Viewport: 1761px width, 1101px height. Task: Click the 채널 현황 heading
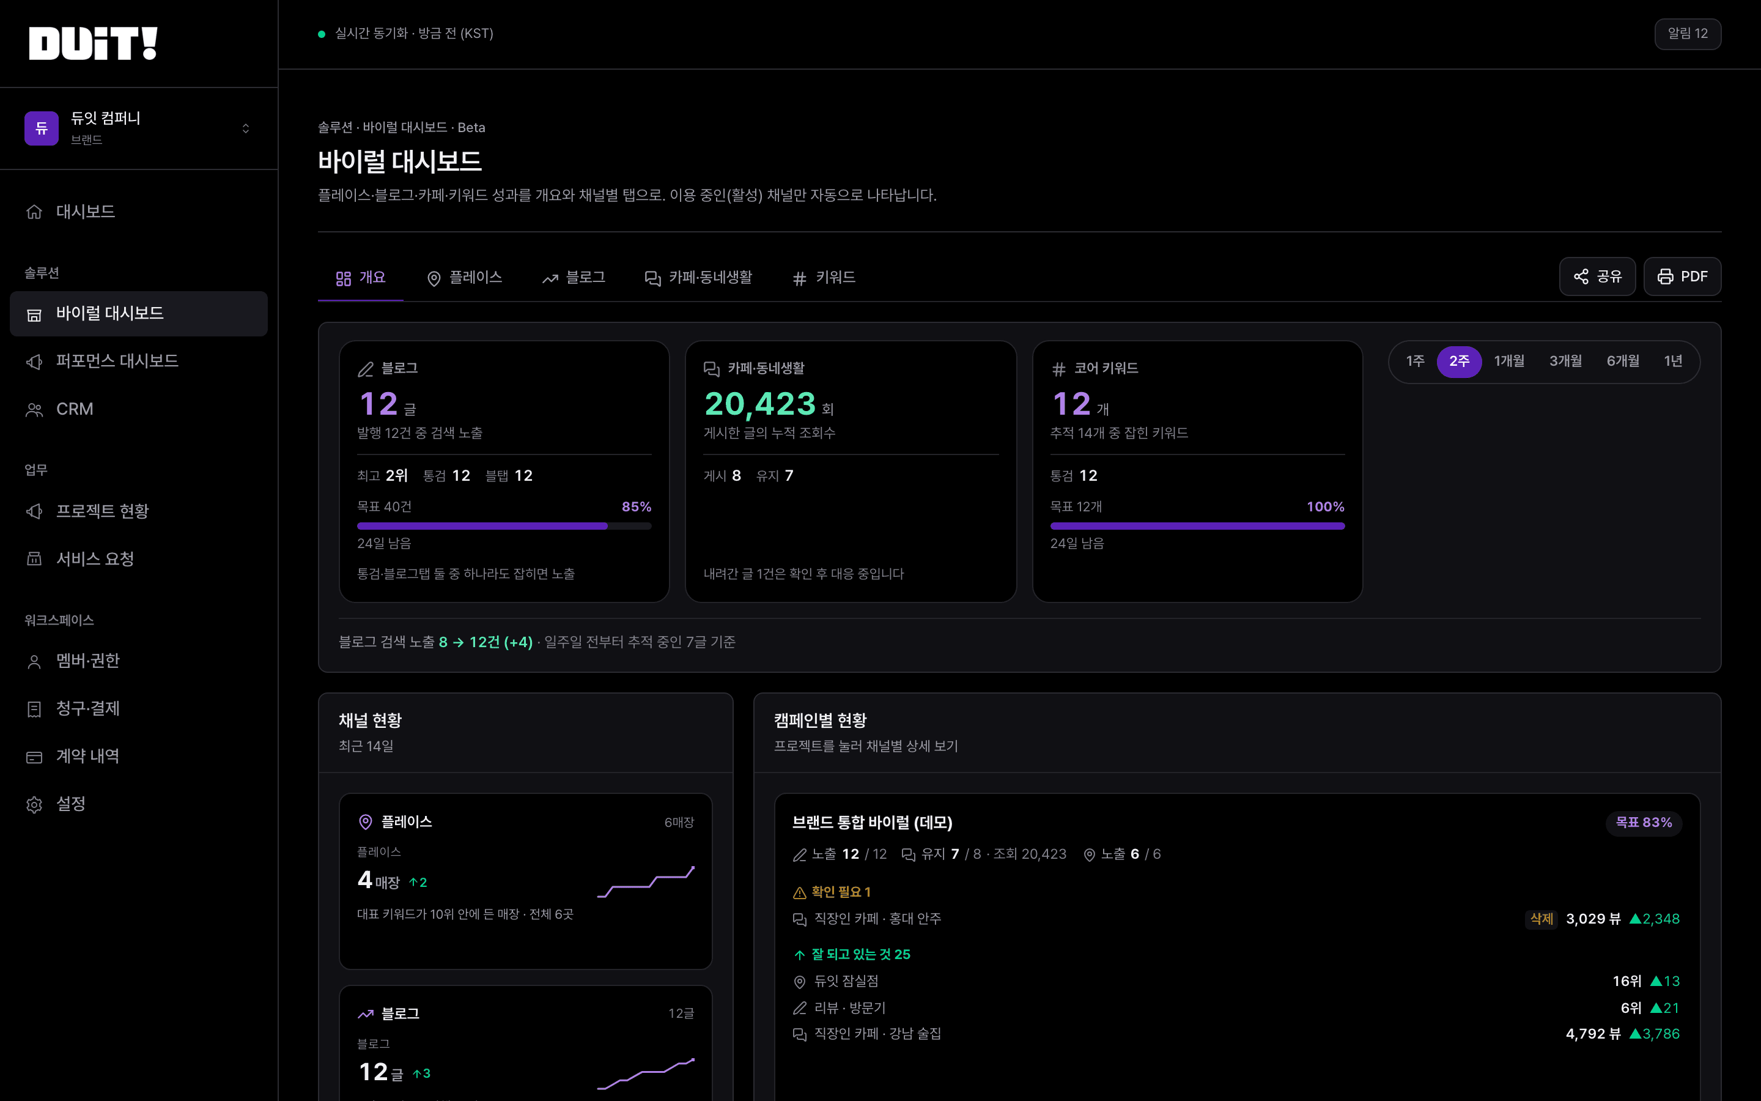371,721
